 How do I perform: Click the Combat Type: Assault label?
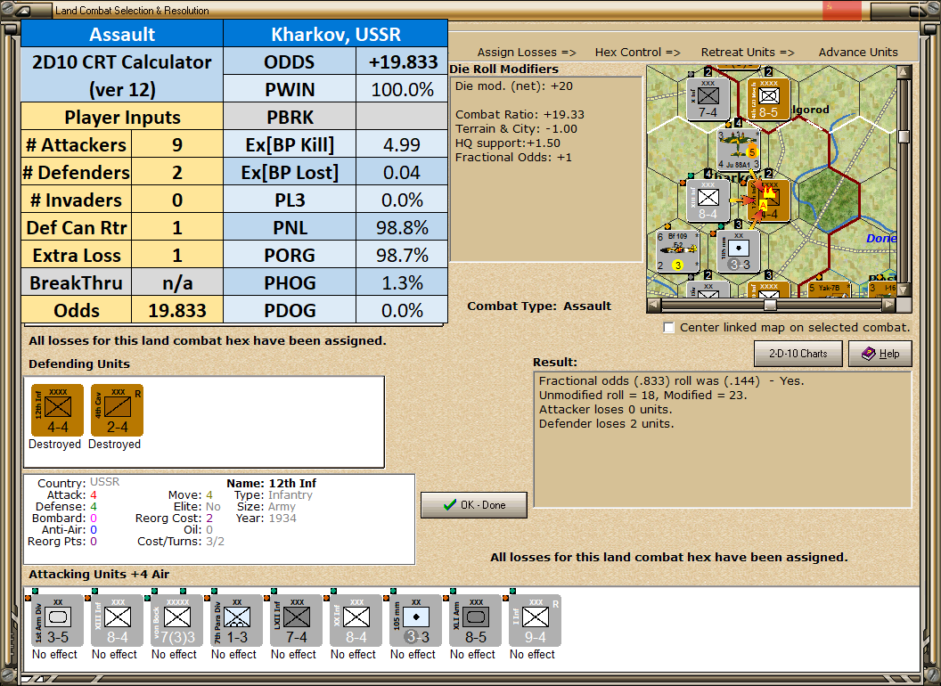tap(539, 306)
